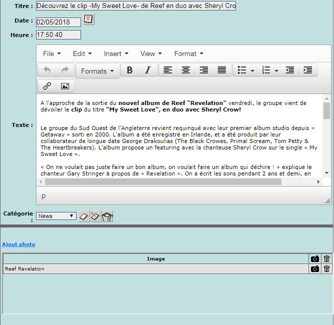The width and height of the screenshot is (334, 325).
Task: Click the bold text 'nouvel album de Reef'
Action: [x=151, y=103]
